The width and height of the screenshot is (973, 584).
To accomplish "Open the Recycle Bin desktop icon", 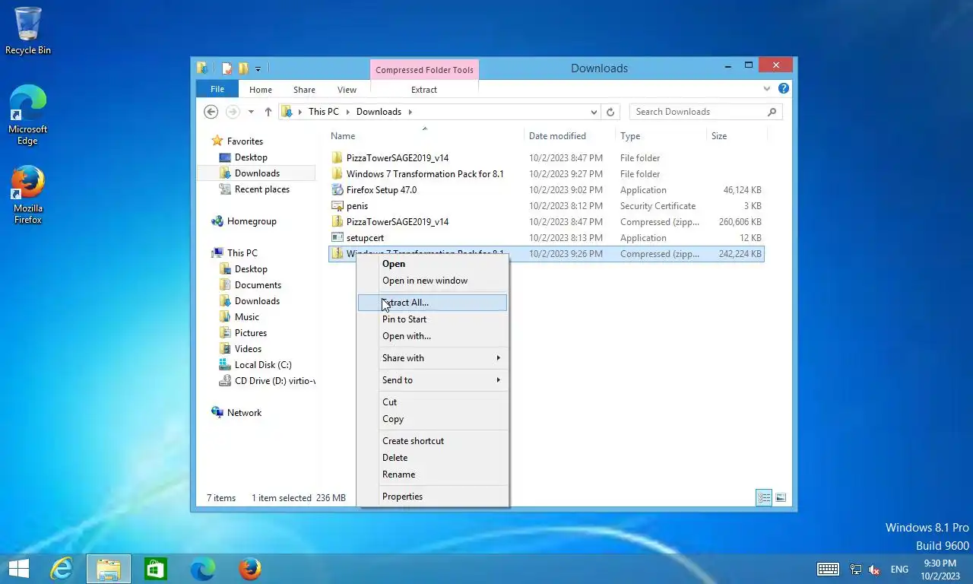I will [28, 30].
